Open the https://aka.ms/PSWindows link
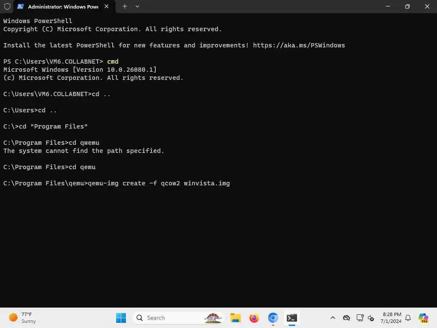This screenshot has height=328, width=437. (299, 45)
